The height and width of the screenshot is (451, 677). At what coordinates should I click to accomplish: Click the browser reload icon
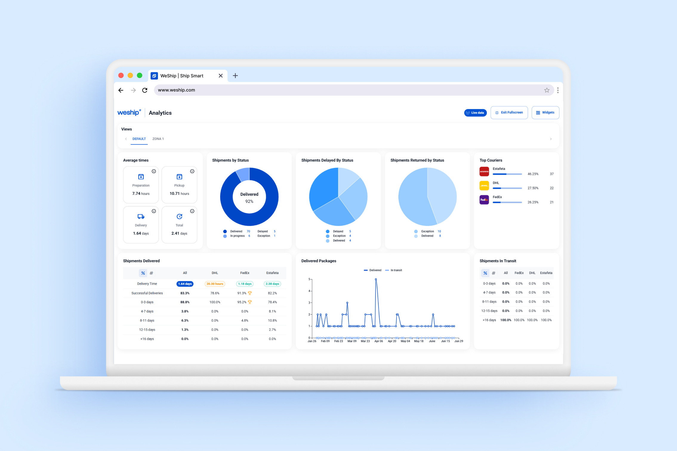click(145, 90)
